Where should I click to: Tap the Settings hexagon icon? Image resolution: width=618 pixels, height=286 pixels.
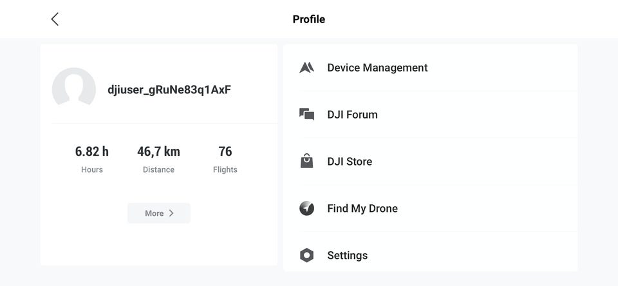307,255
